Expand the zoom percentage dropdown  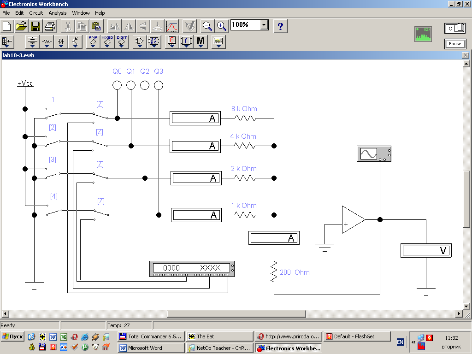pyautogui.click(x=264, y=25)
